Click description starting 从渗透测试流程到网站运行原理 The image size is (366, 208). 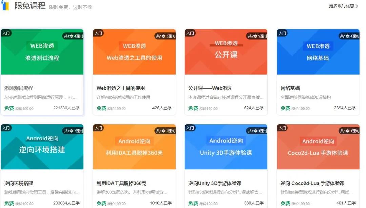(x=40, y=97)
